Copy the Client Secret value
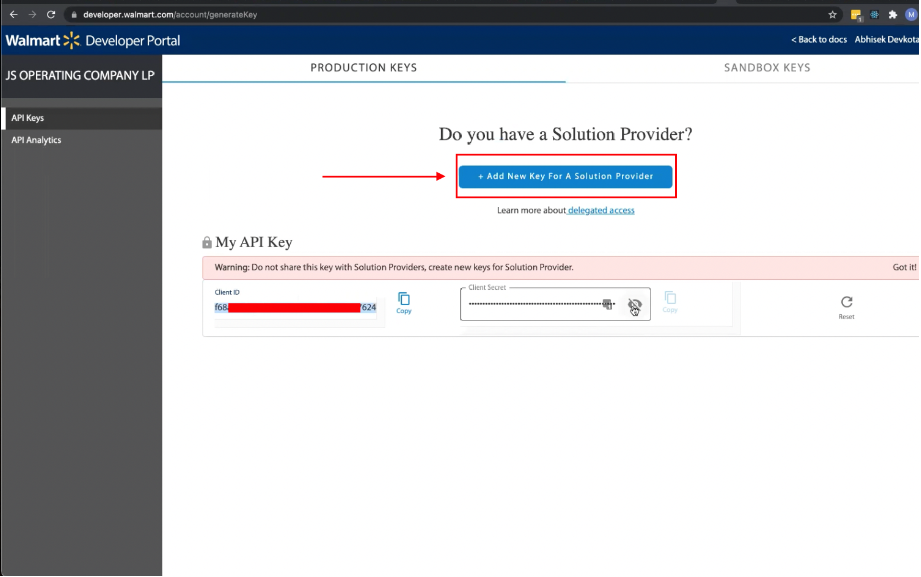 670,302
